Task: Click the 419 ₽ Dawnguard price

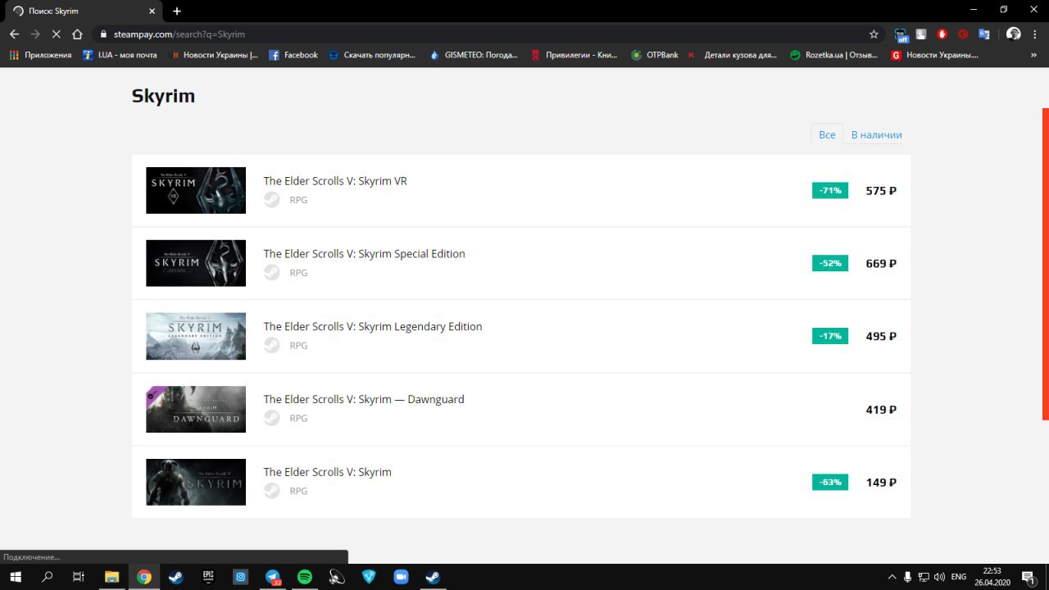Action: coord(881,410)
